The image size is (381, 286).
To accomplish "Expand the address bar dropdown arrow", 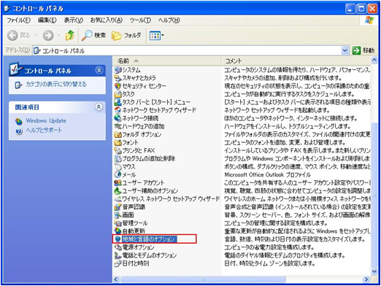I will pyautogui.click(x=345, y=50).
